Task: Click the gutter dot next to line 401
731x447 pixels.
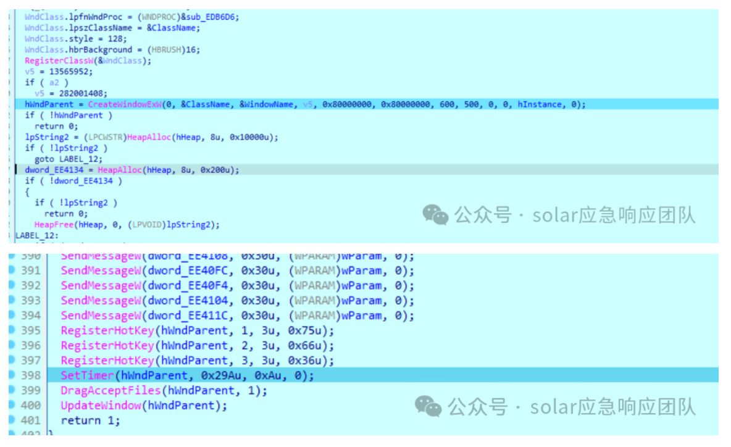Action: (12, 420)
